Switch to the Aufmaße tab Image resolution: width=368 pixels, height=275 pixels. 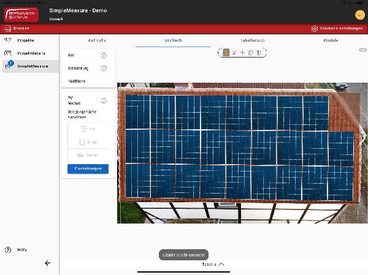click(97, 40)
